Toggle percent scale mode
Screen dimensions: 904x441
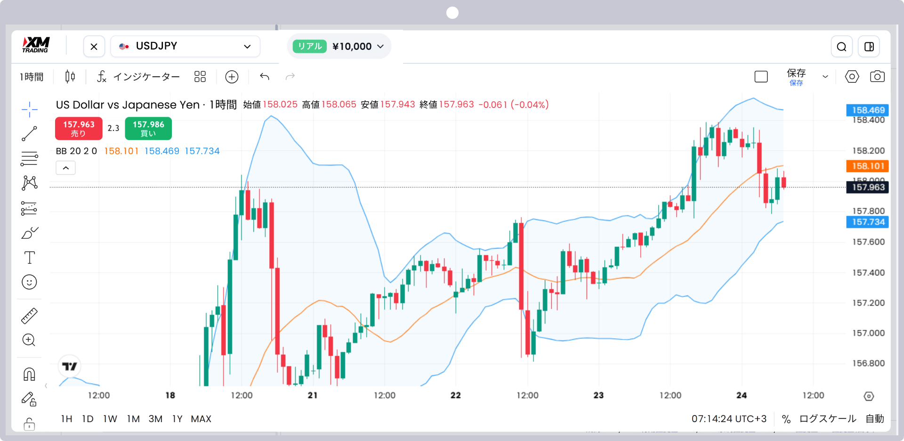pos(786,419)
